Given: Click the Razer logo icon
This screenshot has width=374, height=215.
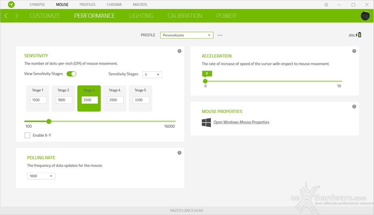Looking at the screenshot, I should tap(11, 4).
